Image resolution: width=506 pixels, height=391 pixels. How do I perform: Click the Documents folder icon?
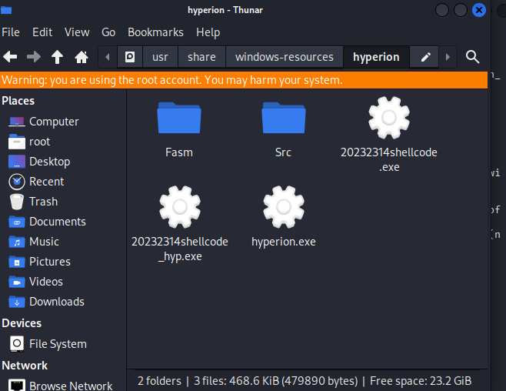click(x=17, y=222)
